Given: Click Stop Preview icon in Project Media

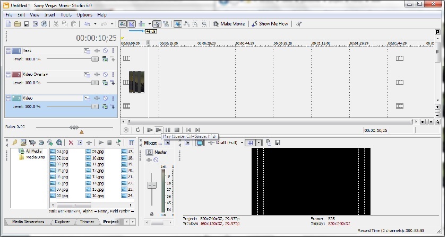Looking at the screenshot, I should coord(109,143).
